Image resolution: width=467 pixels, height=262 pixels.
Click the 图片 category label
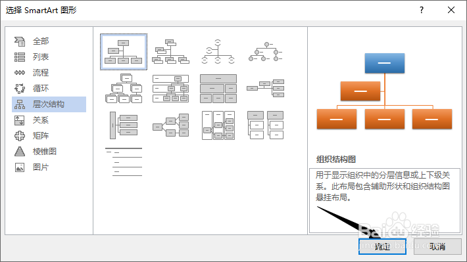click(41, 167)
